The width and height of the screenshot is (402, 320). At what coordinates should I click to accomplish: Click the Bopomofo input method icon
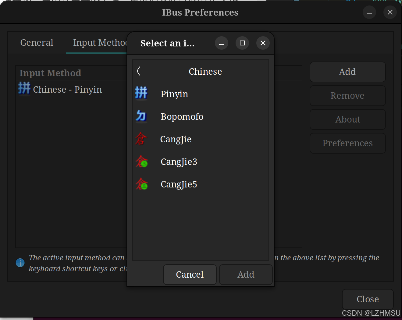point(141,116)
